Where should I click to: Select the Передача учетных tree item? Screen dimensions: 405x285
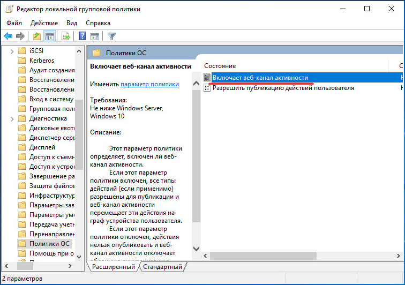point(52,224)
